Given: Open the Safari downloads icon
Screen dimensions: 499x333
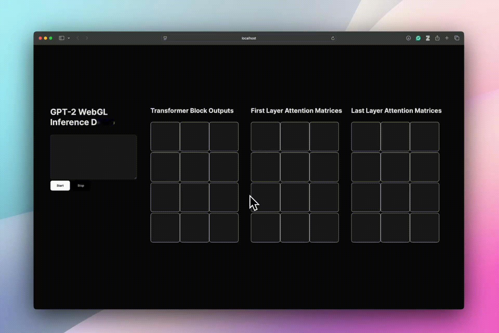Looking at the screenshot, I should (408, 38).
